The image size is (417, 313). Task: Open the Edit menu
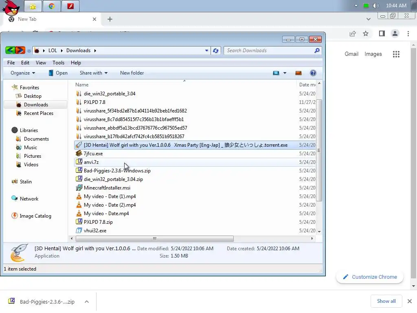[25, 62]
